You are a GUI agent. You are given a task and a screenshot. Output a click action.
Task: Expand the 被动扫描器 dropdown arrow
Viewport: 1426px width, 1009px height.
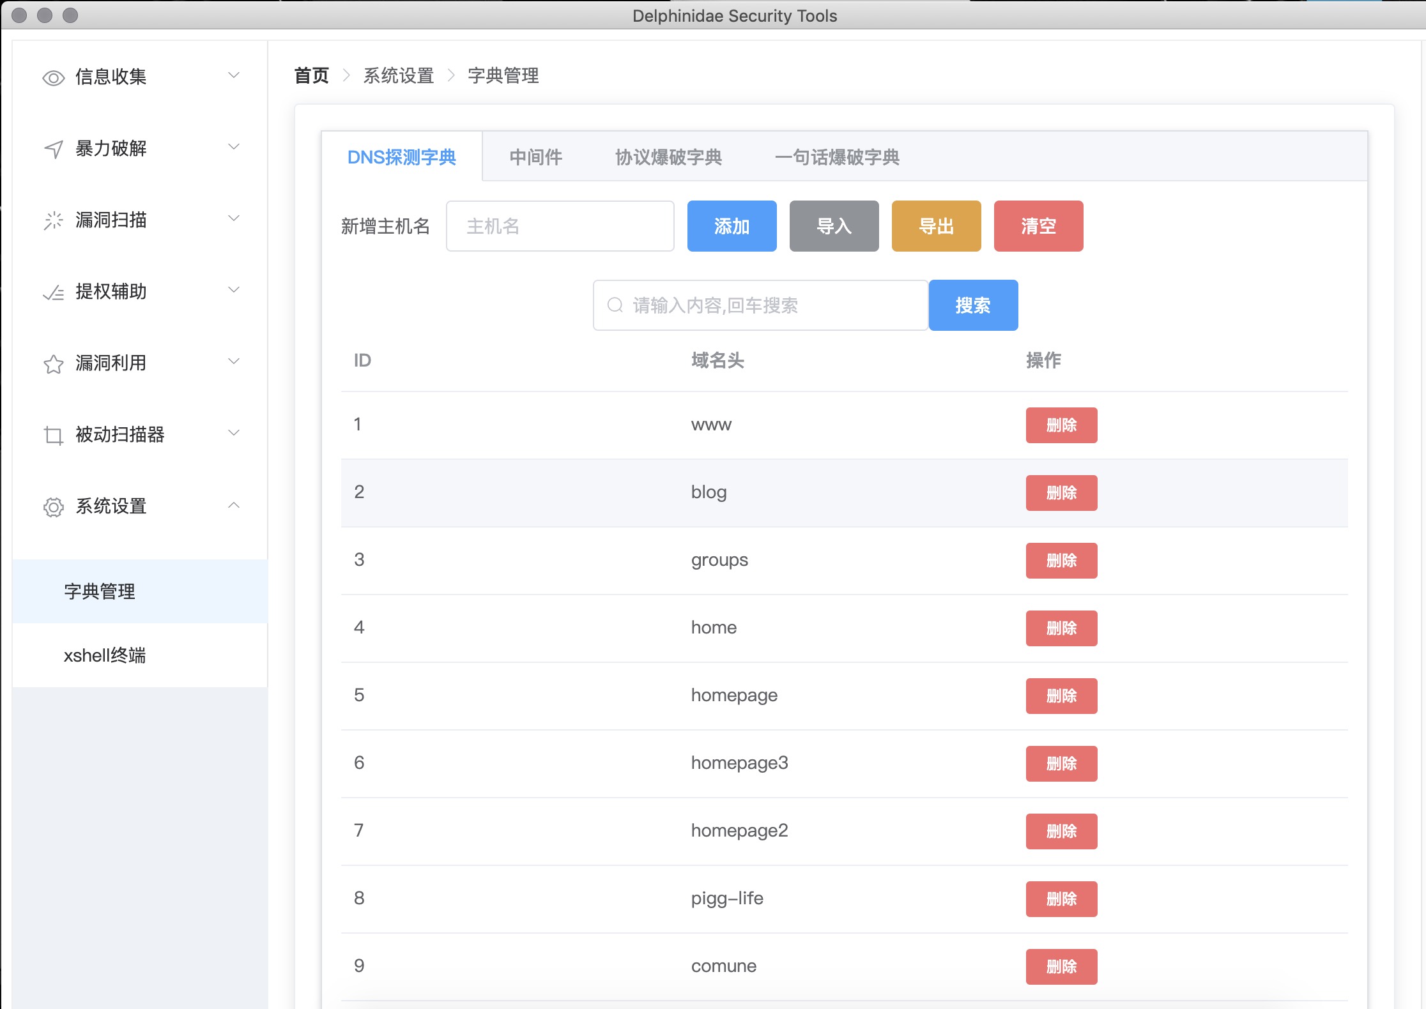click(234, 433)
